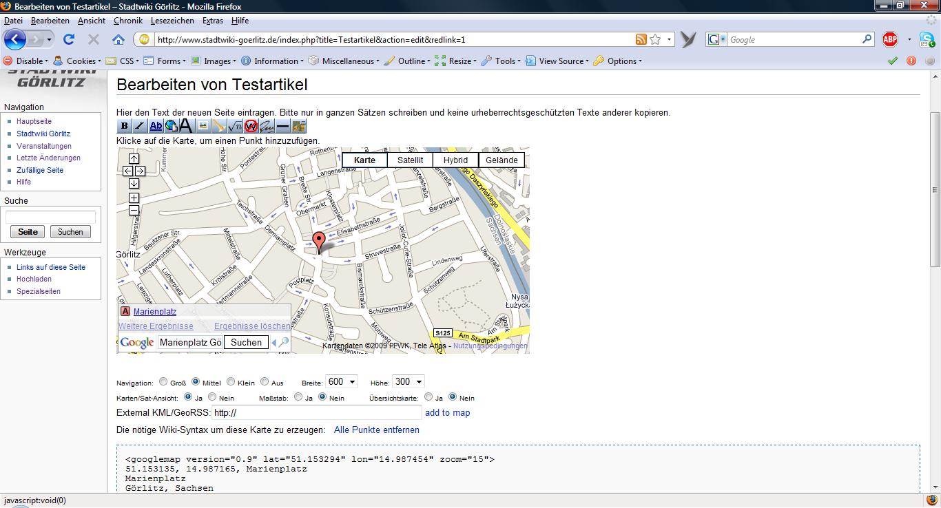This screenshot has height=508, width=941.
Task: Set Maßstab to Nein
Action: 322,397
